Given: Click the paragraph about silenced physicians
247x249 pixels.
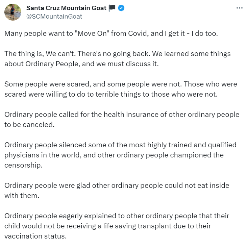Looking at the screenshot, I should [x=120, y=155].
